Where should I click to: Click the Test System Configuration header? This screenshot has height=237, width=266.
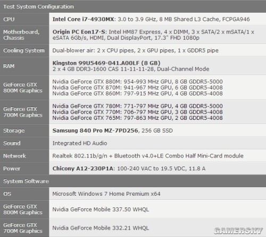[38, 6]
